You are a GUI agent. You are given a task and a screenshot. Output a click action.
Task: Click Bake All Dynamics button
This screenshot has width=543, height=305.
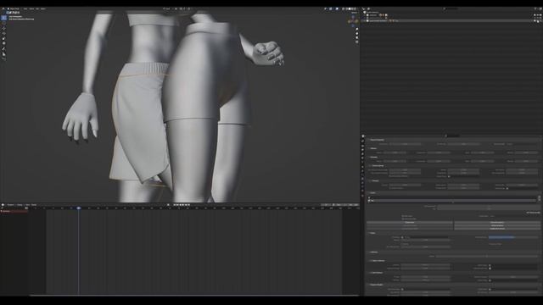click(497, 222)
